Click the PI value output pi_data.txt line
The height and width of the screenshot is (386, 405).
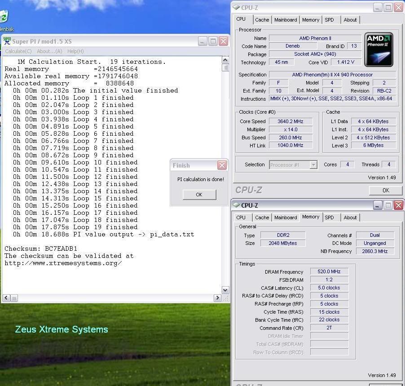coord(104,234)
